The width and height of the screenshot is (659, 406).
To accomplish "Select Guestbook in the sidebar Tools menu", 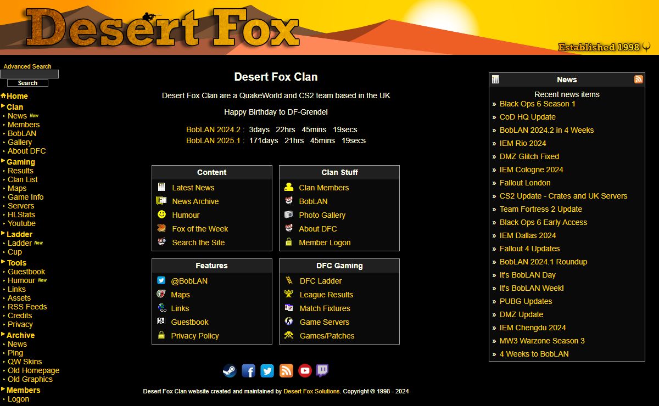I will pos(26,272).
